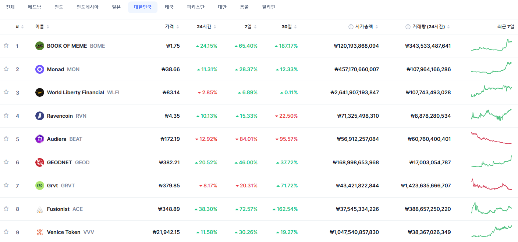Click the Audiera red 7-day chart
The image size is (518, 242).
[491, 138]
